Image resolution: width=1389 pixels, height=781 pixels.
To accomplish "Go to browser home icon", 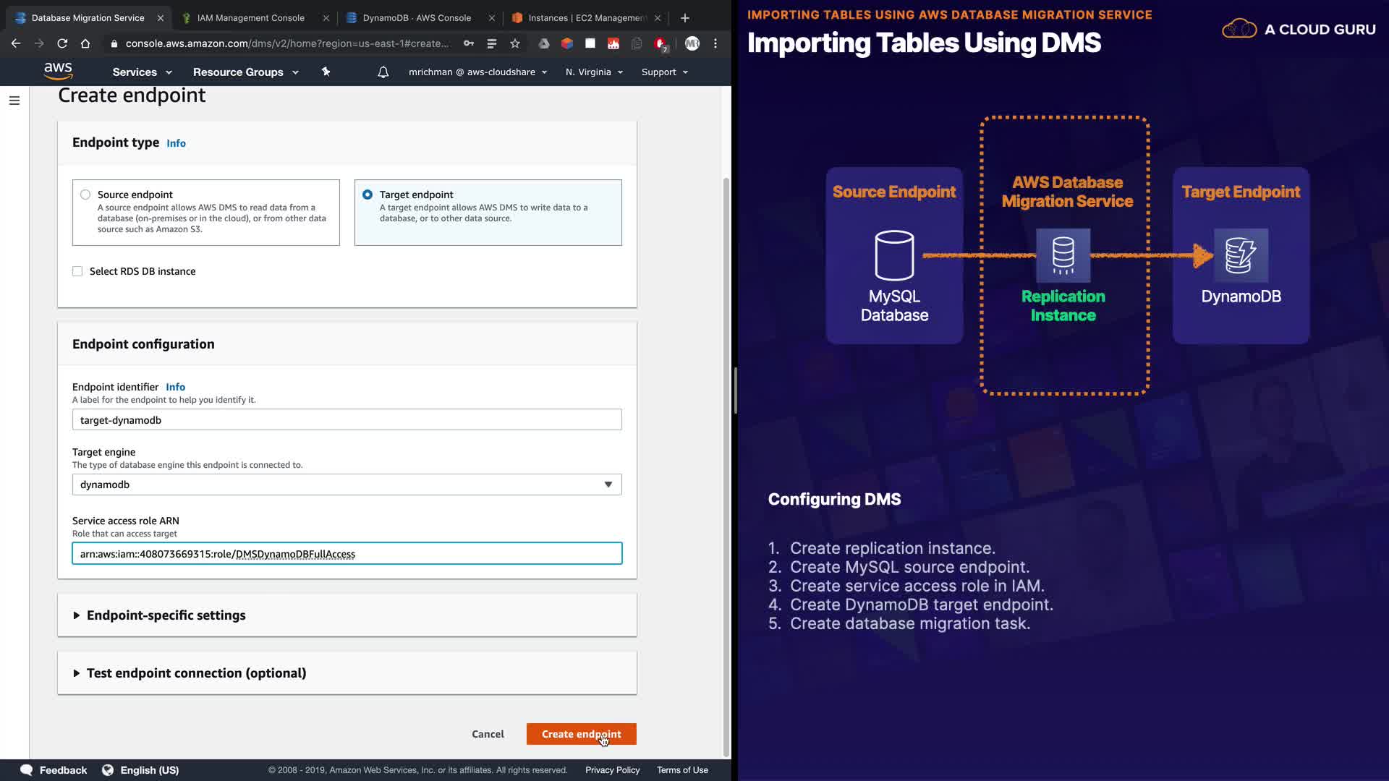I will tap(85, 43).
